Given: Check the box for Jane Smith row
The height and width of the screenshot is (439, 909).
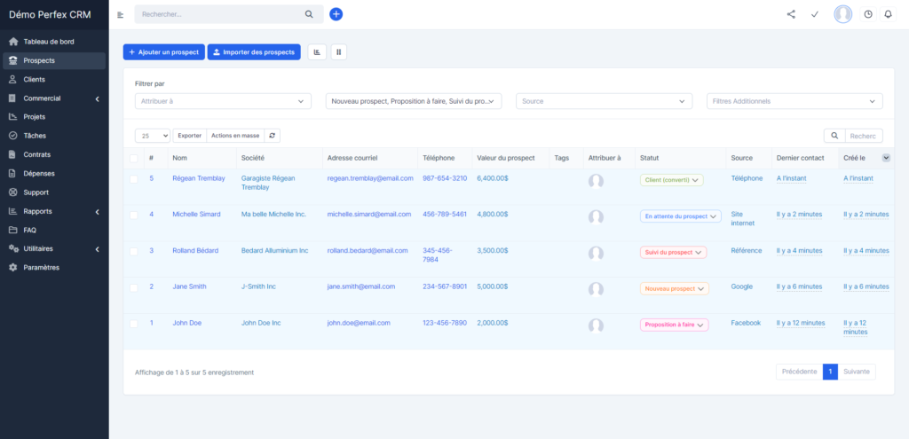Looking at the screenshot, I should point(134,288).
